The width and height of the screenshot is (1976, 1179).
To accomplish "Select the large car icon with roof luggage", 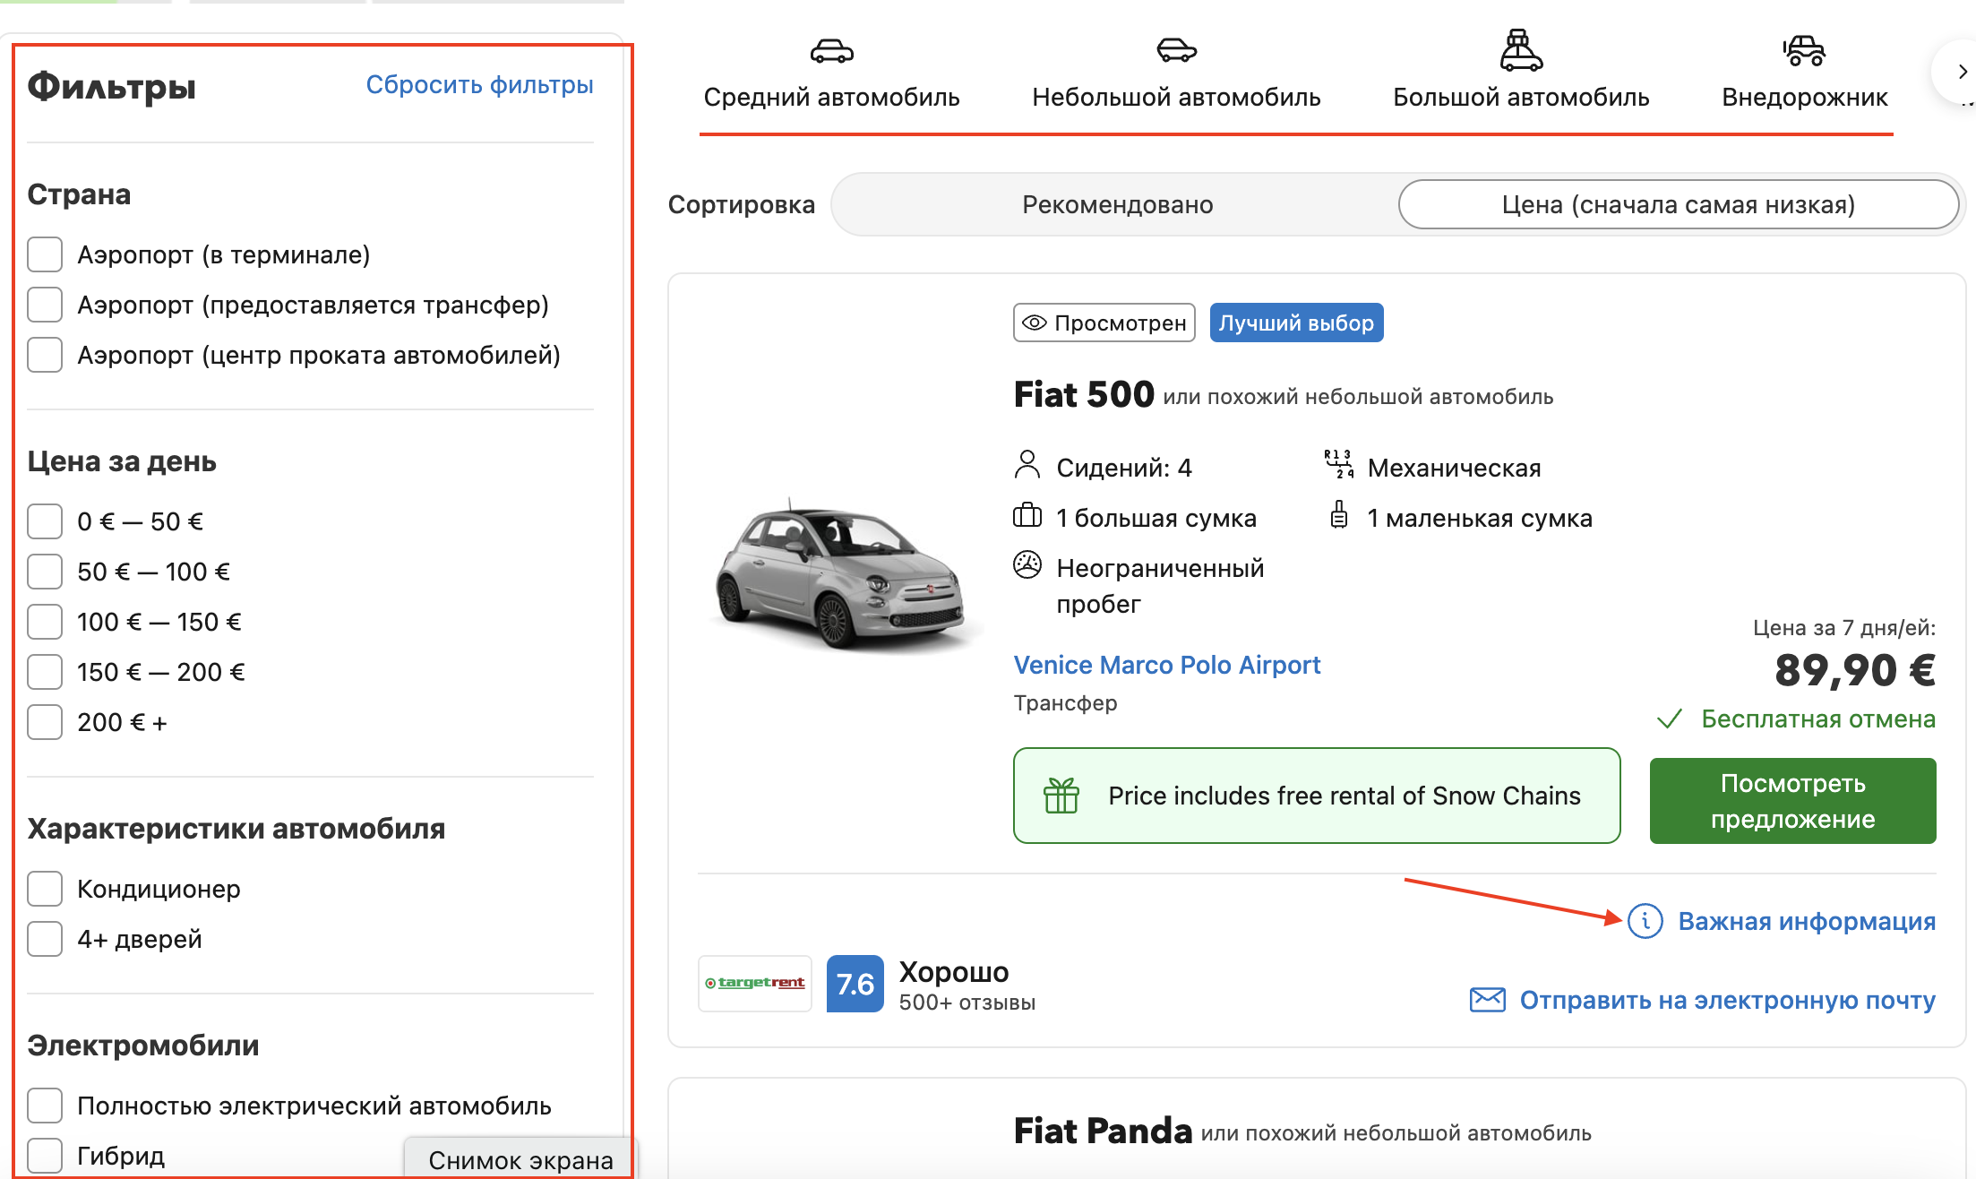I will tap(1521, 50).
